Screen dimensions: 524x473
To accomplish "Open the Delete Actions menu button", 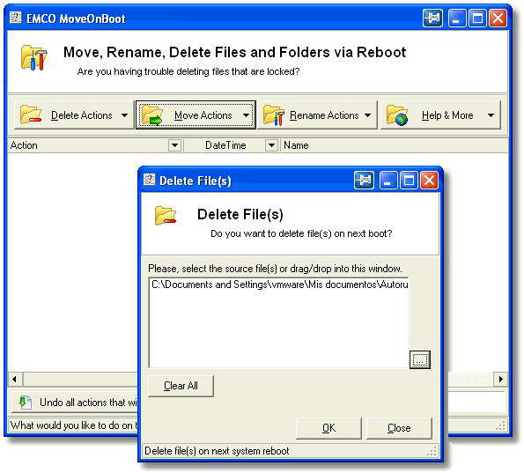I will [x=74, y=115].
